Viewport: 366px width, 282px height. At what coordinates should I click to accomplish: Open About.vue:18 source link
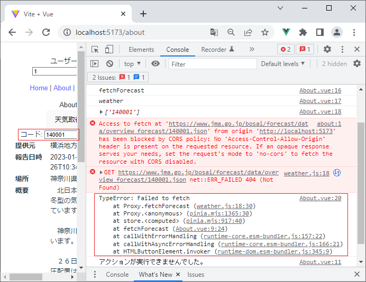pos(321,111)
